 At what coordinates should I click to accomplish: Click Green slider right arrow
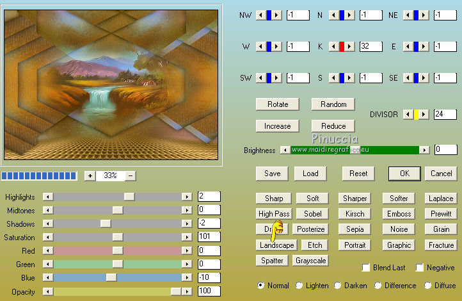[x=187, y=264]
